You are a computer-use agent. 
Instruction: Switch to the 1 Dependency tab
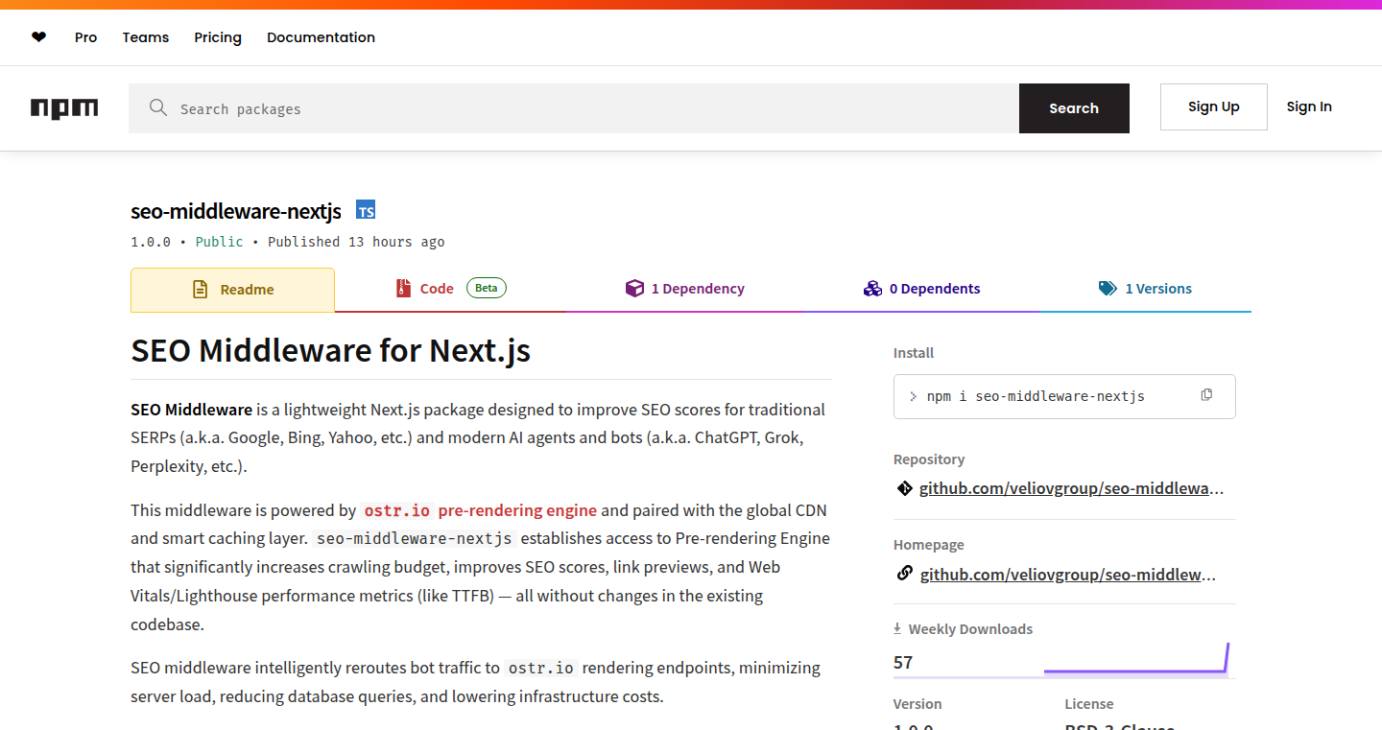click(684, 289)
